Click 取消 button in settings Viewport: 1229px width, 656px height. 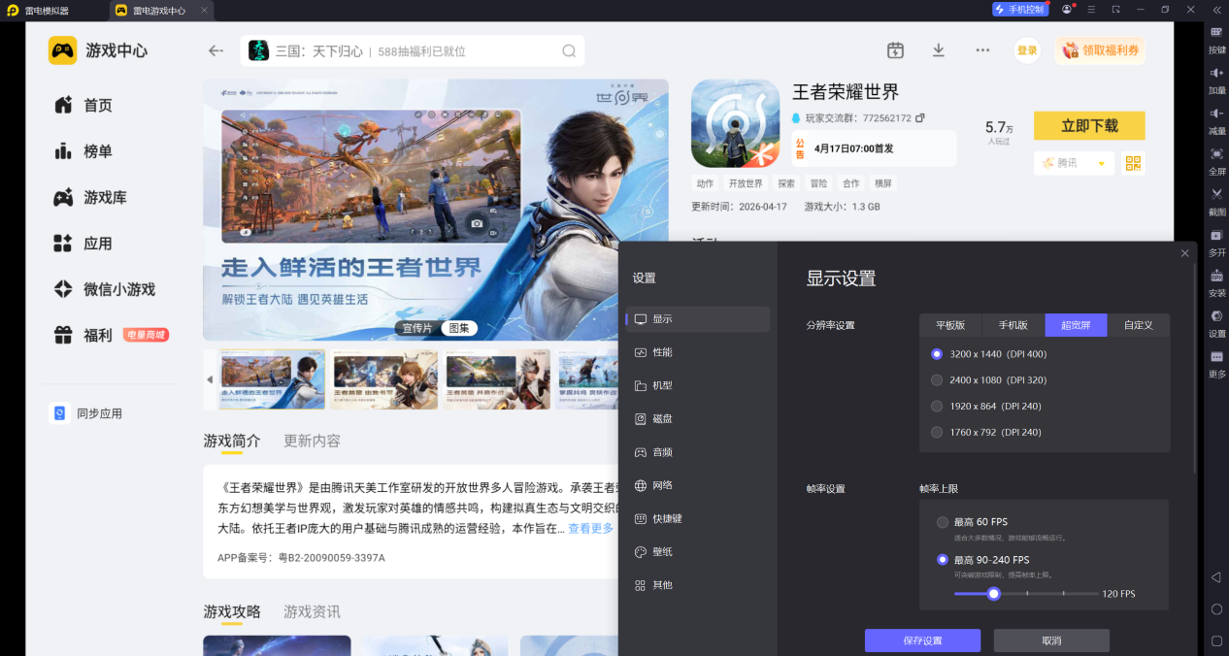pyautogui.click(x=1051, y=640)
